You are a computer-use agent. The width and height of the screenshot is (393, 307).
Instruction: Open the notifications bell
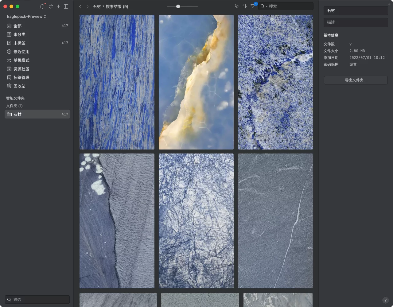(42, 6)
